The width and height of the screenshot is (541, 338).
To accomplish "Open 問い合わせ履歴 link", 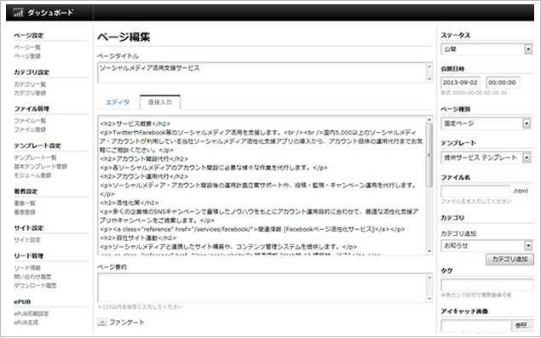I will [32, 277].
